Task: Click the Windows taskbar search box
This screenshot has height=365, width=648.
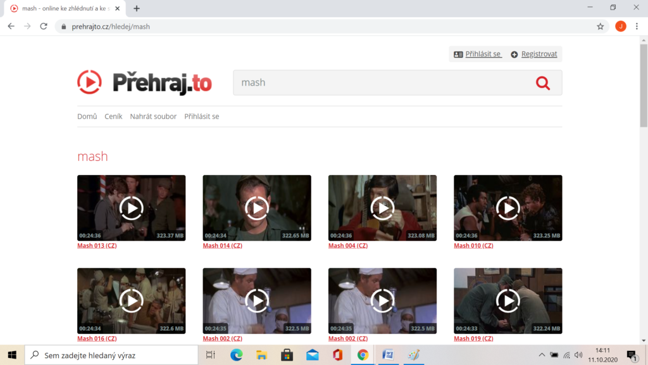Action: click(111, 355)
